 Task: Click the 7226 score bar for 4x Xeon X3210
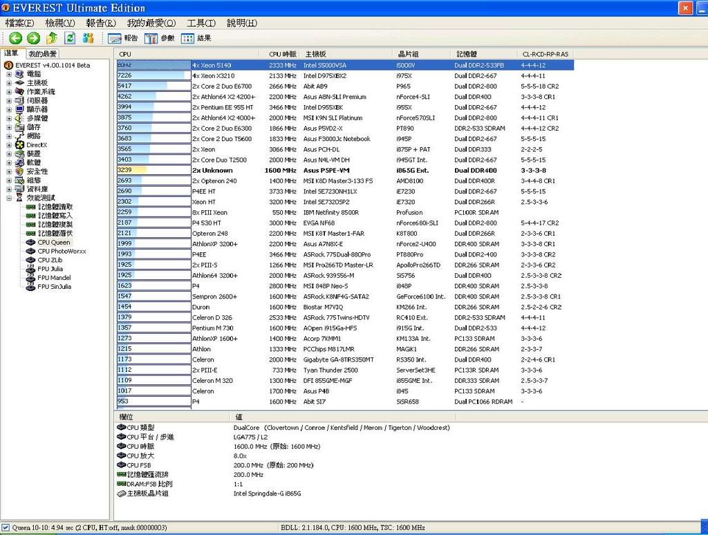coord(153,75)
